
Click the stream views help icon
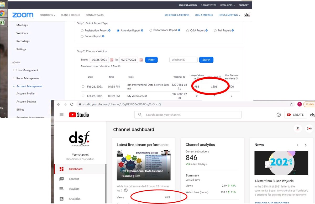pos(126,190)
